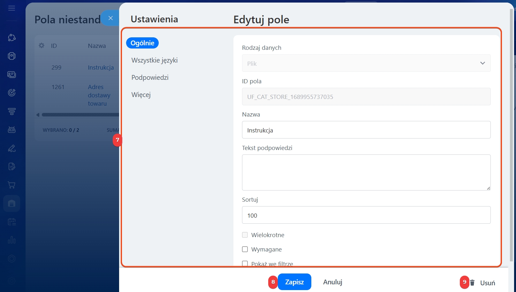This screenshot has width=516, height=292.
Task: Open the bar chart analytics icon
Action: tap(11, 240)
